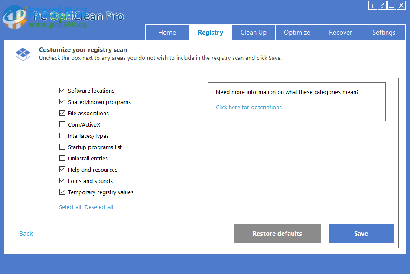
Task: Disable Shared/known programs scanning
Action: [62, 101]
